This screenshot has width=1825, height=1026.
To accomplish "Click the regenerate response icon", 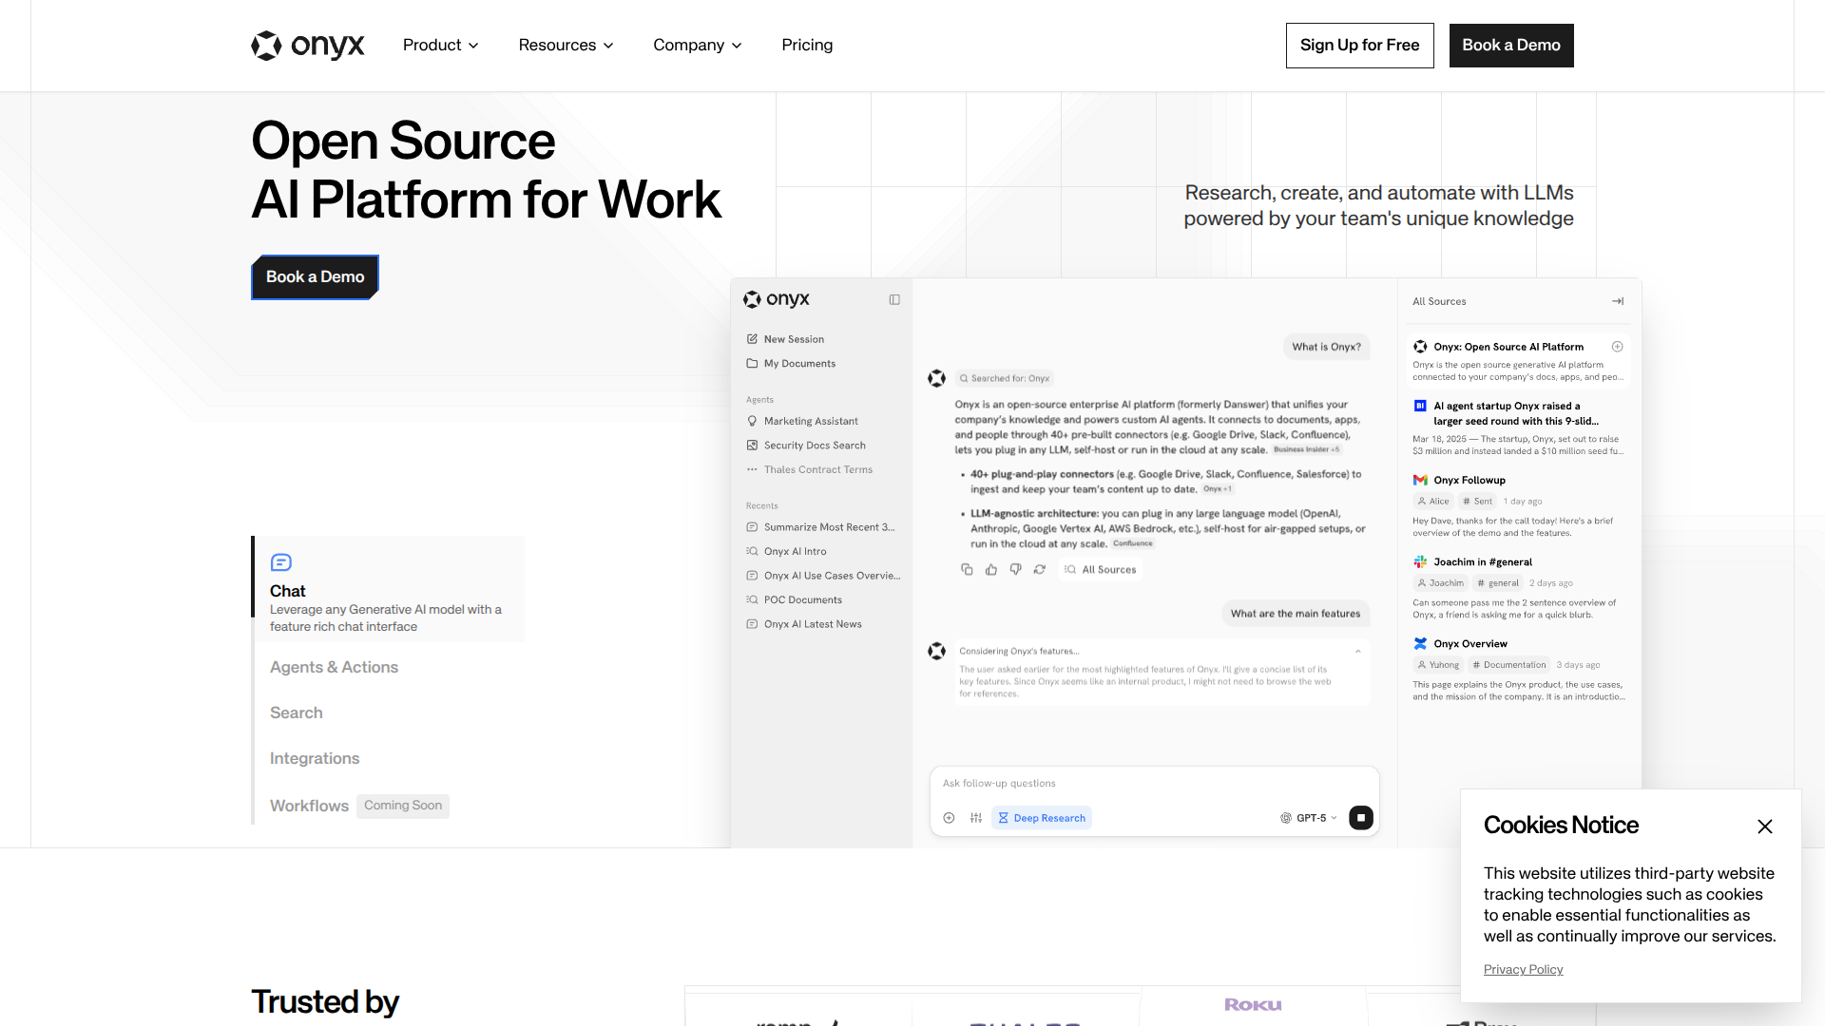I will click(x=1040, y=569).
